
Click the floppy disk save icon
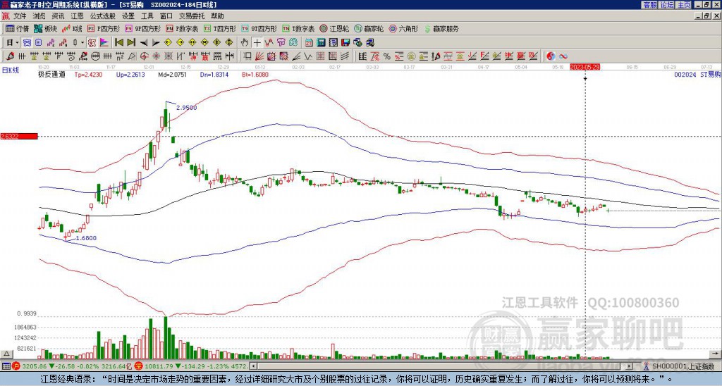pyautogui.click(x=345, y=43)
